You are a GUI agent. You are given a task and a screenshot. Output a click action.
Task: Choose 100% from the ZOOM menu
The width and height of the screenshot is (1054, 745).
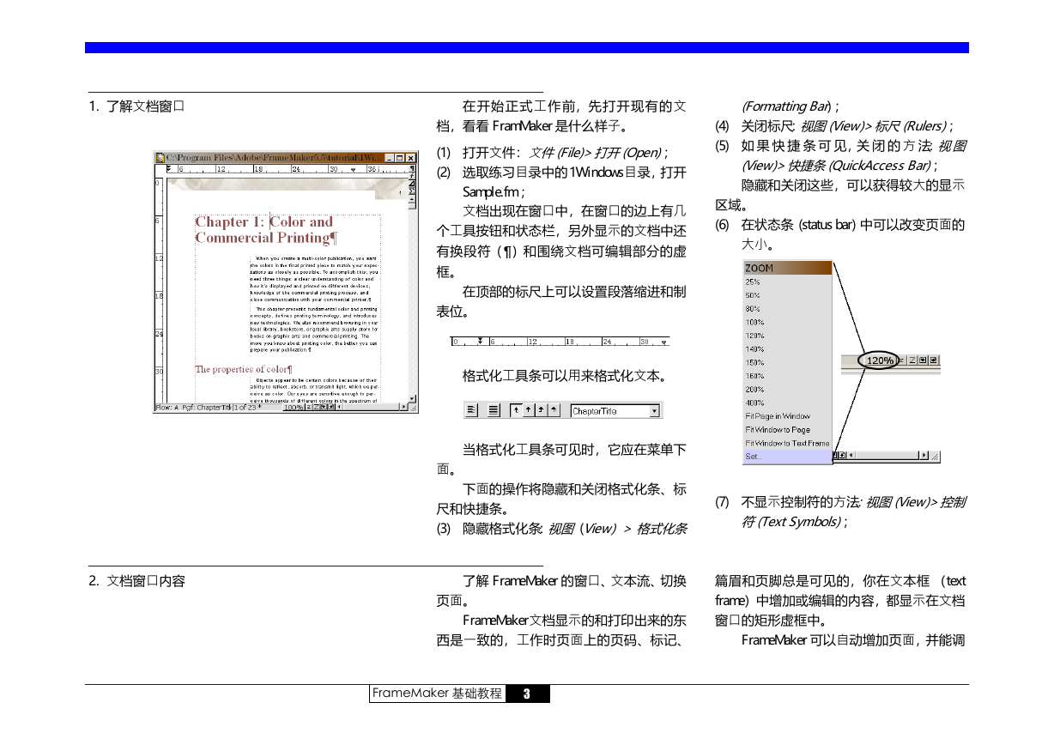point(754,323)
